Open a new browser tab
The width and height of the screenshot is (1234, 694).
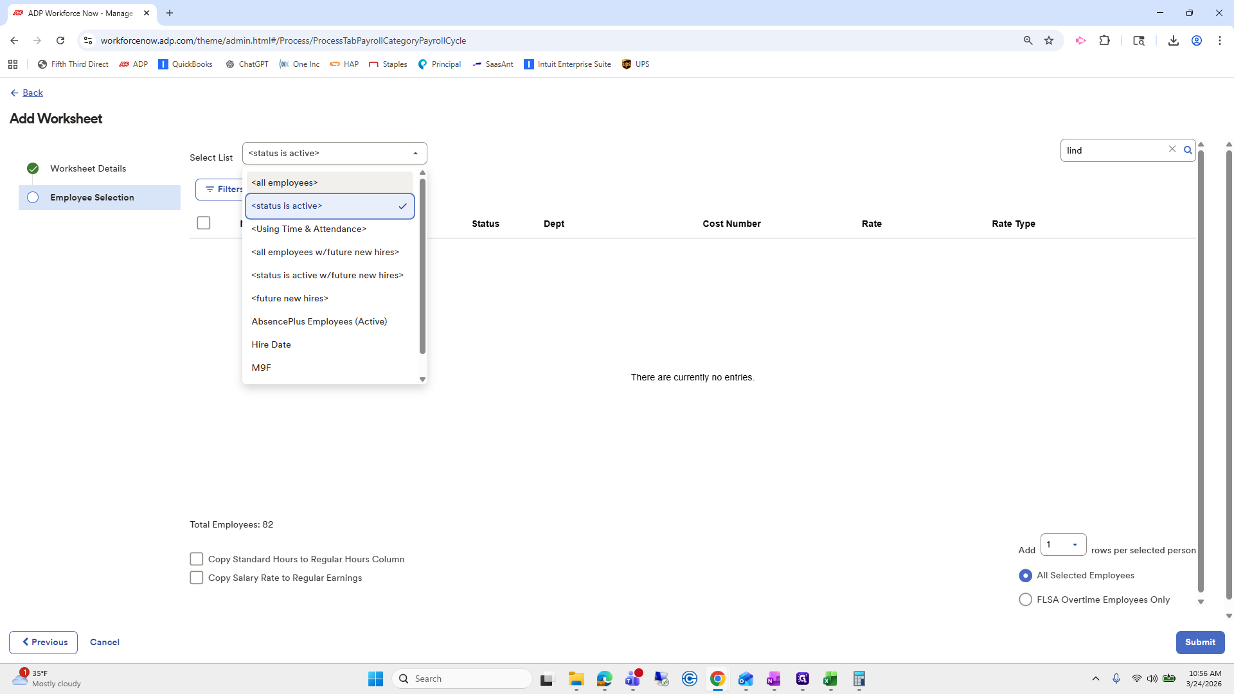170,13
